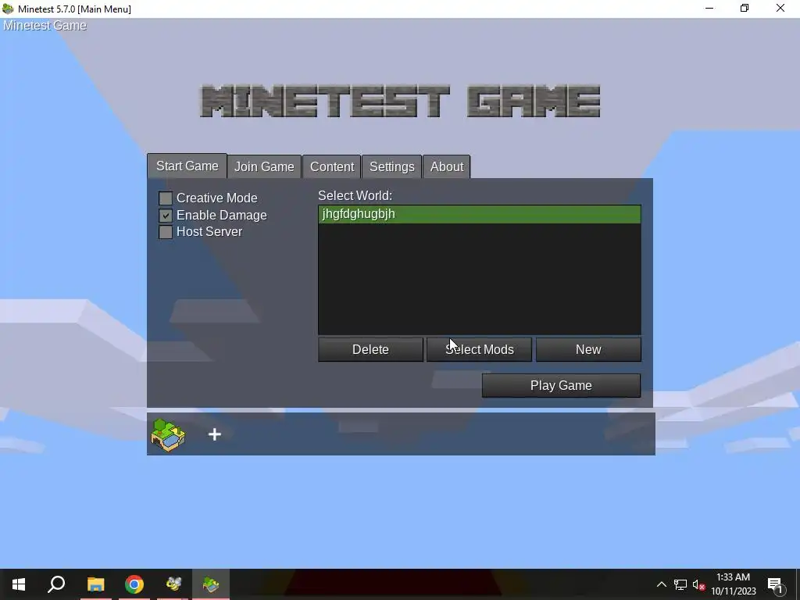Click the plus icon to install games
The image size is (800, 600).
pos(215,434)
